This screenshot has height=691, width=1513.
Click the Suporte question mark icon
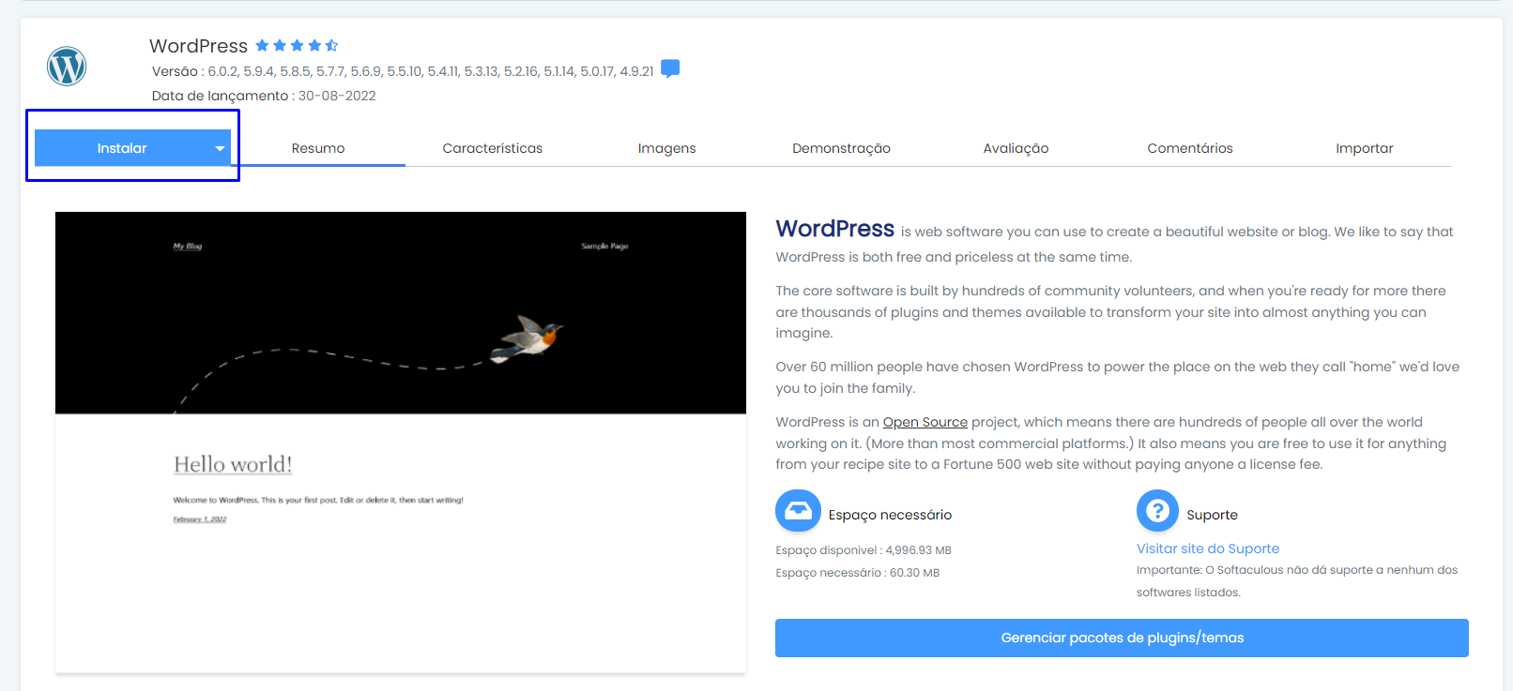(1157, 511)
